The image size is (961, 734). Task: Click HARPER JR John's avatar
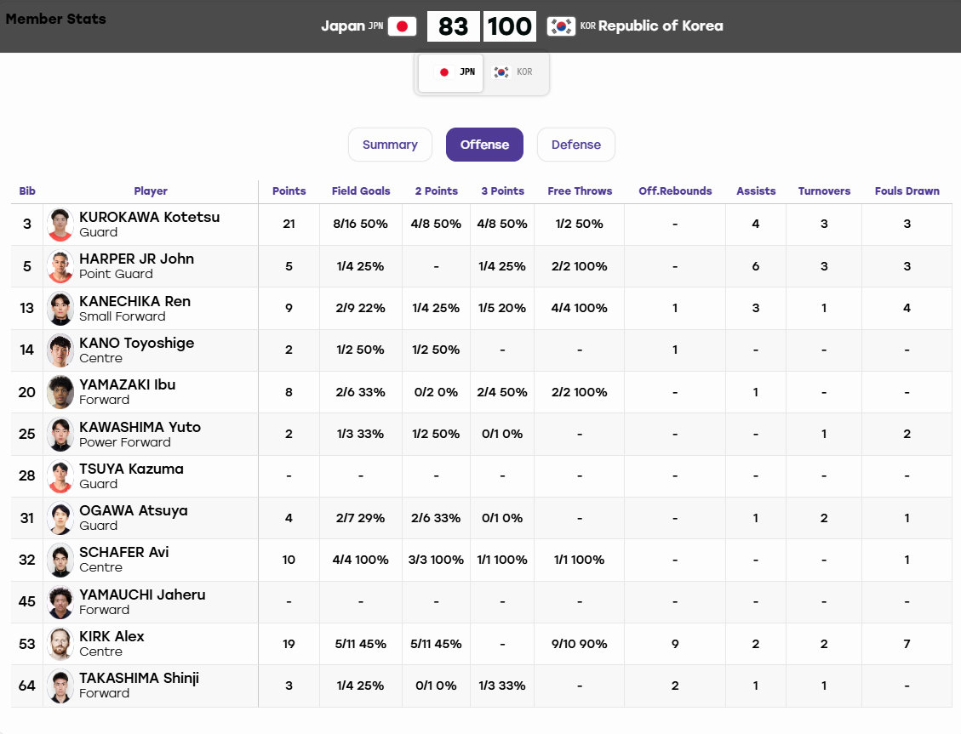point(60,266)
